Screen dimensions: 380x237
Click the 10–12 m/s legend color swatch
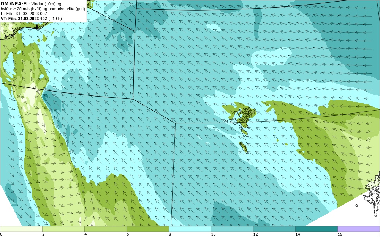[x=232, y=229]
